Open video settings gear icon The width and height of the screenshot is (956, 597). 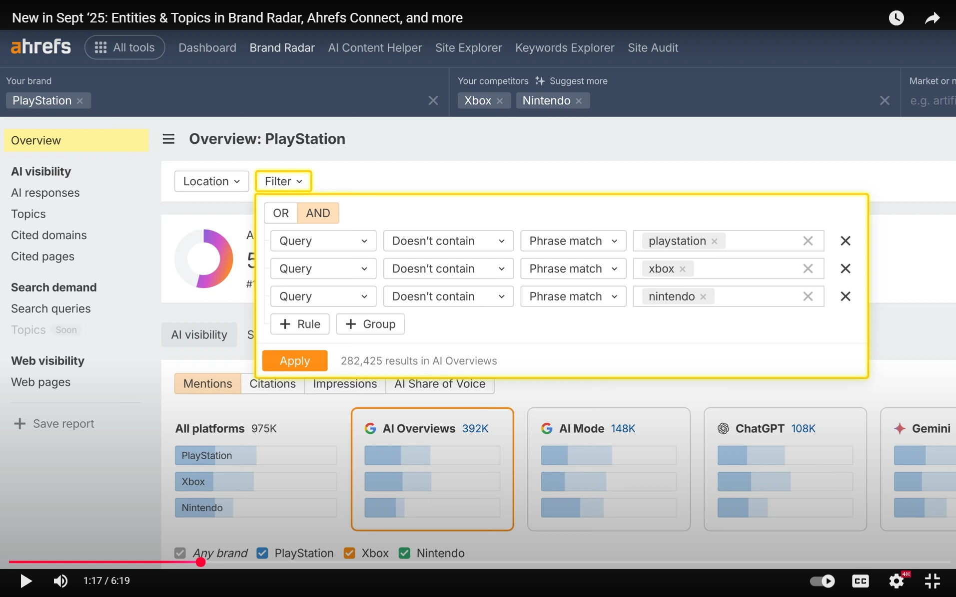897,581
